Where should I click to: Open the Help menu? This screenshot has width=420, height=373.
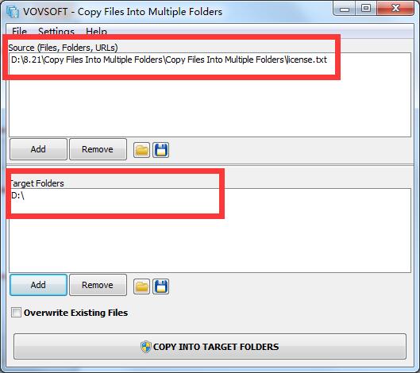click(96, 31)
